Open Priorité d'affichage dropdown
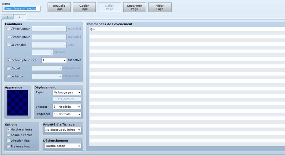The width and height of the screenshot is (285, 156). click(63, 130)
